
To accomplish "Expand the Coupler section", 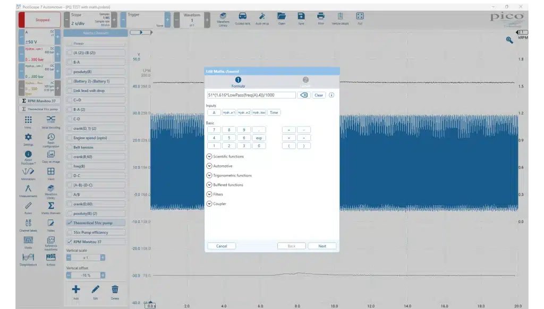I will (x=209, y=204).
